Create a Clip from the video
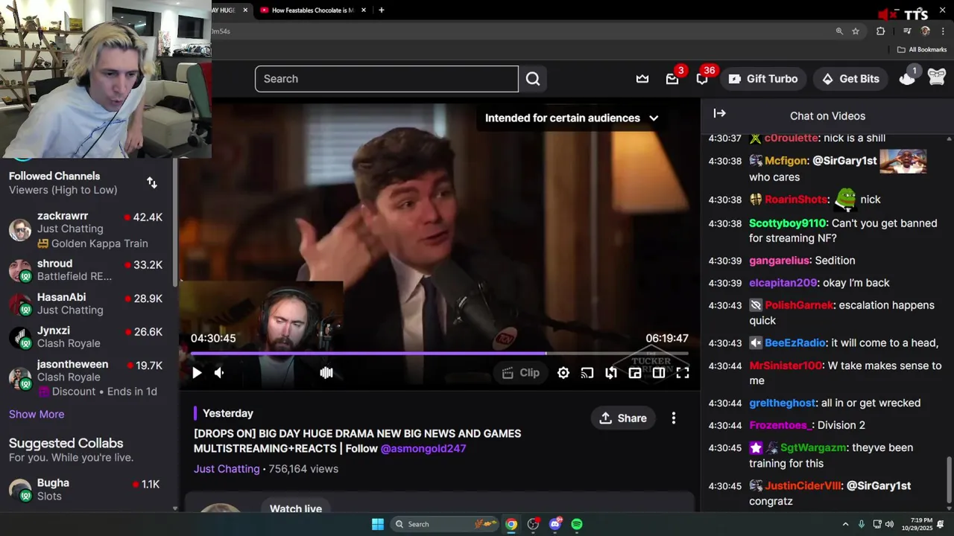The image size is (954, 536). pos(521,373)
